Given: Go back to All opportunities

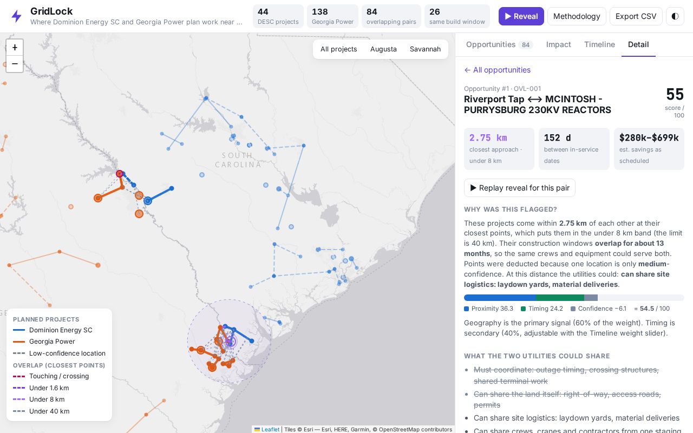Looking at the screenshot, I should (x=497, y=70).
